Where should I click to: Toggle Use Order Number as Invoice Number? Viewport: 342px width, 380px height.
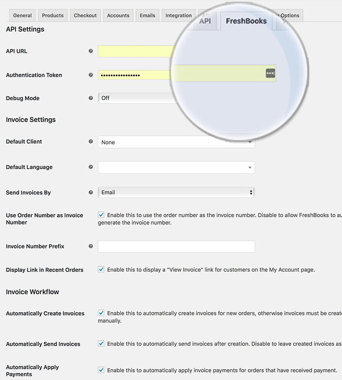101,215
